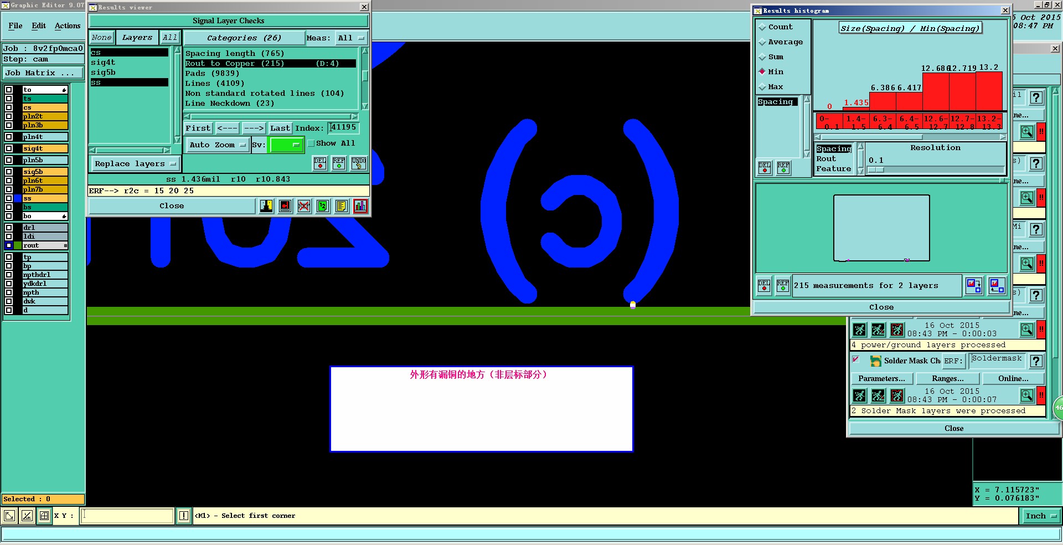Screen dimensions: 1063x545
Task: Open the Edit menu
Action: (x=39, y=26)
